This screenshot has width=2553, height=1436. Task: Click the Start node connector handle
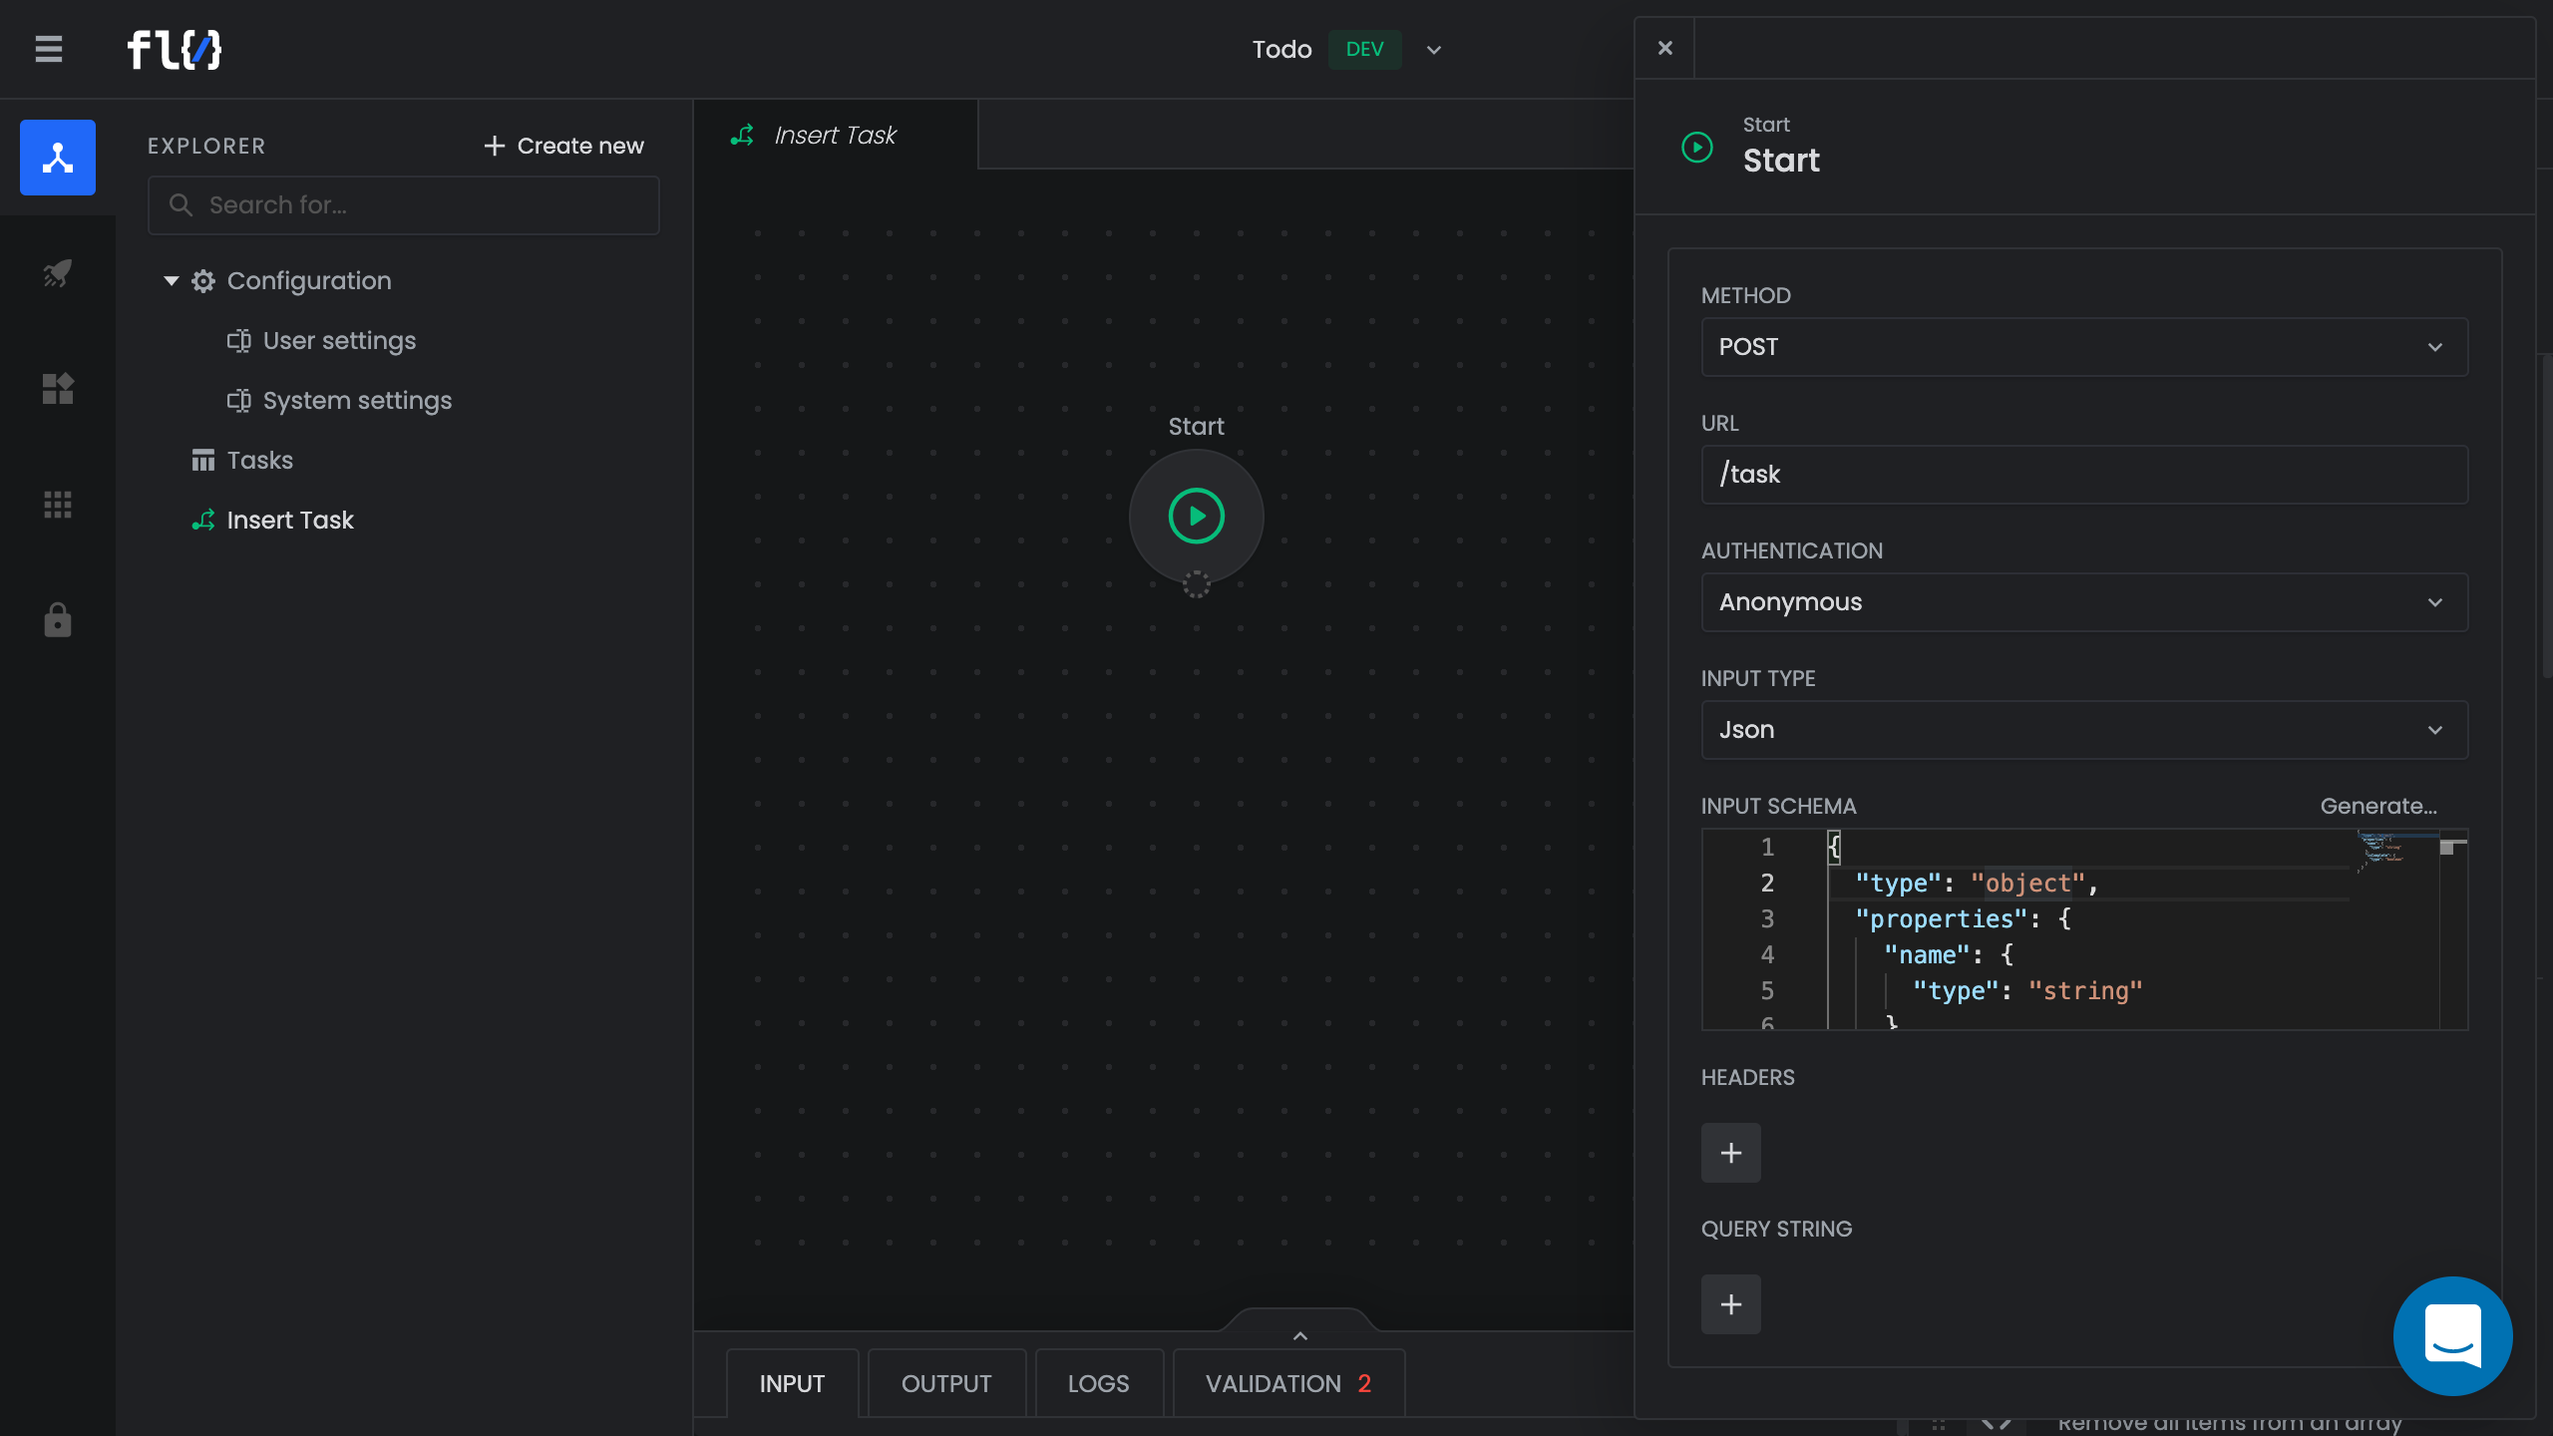1197,585
